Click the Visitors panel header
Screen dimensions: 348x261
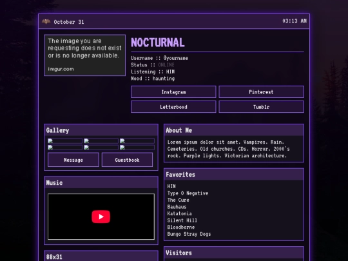[234, 253]
